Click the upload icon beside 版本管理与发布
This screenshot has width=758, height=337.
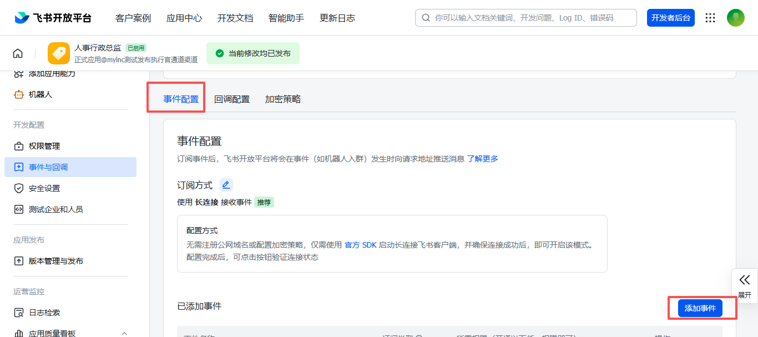point(19,261)
